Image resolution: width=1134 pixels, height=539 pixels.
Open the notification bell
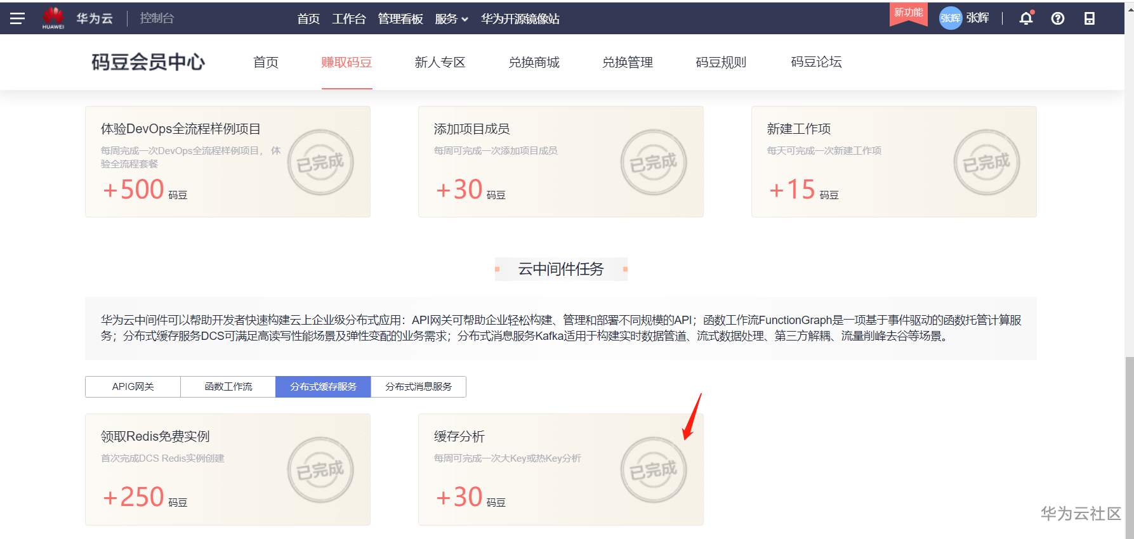point(1026,18)
